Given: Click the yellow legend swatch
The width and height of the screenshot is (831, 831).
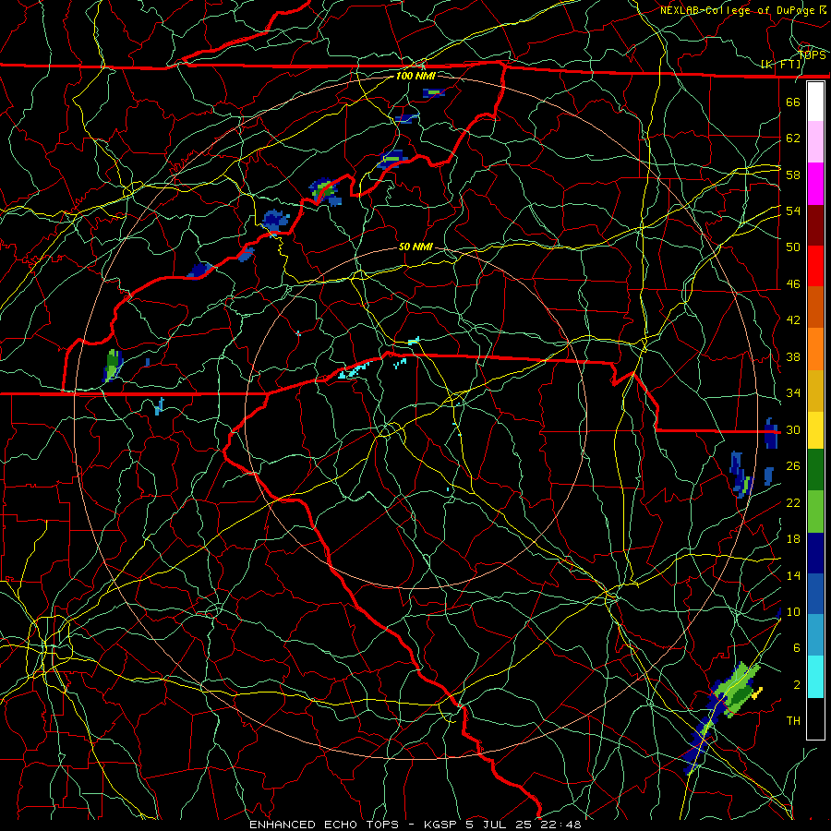Looking at the screenshot, I should pos(815,430).
